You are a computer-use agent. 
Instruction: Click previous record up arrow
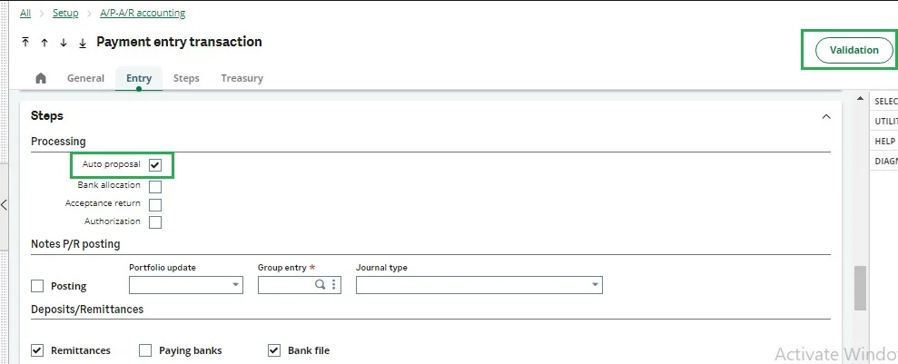[44, 43]
